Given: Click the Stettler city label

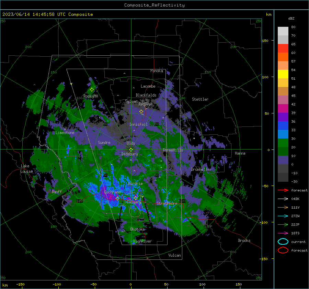Looking at the screenshot, I should point(200,99).
